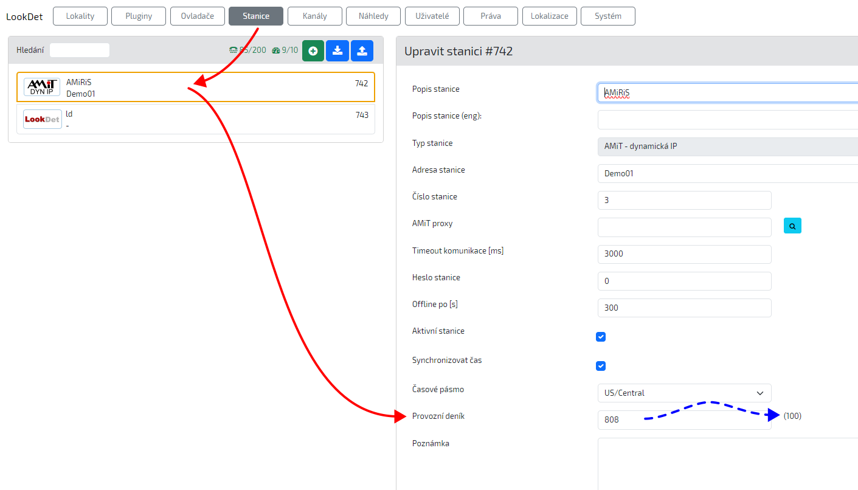Viewport: 858px width, 490px height.
Task: Open the Pluginy tab
Action: [139, 16]
